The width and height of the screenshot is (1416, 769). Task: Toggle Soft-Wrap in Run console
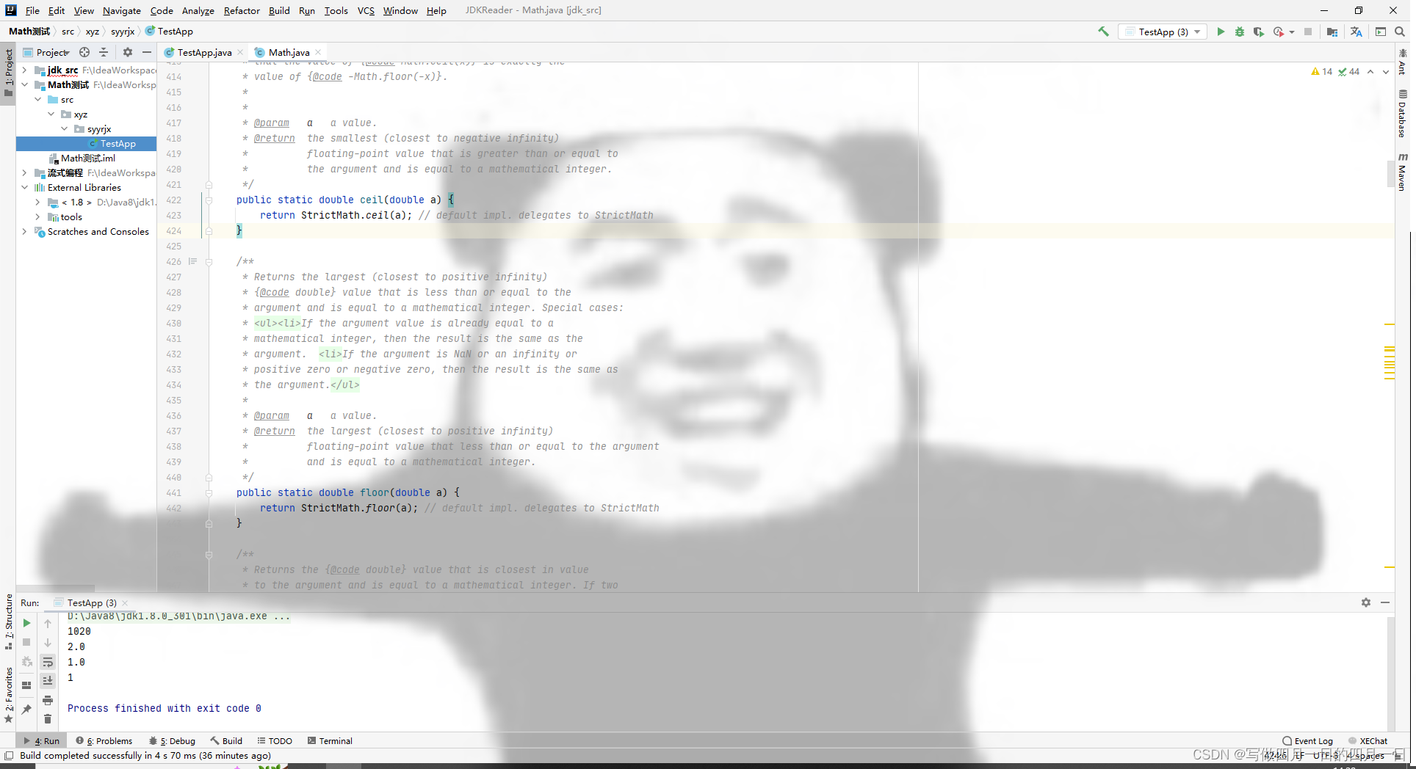coord(48,662)
